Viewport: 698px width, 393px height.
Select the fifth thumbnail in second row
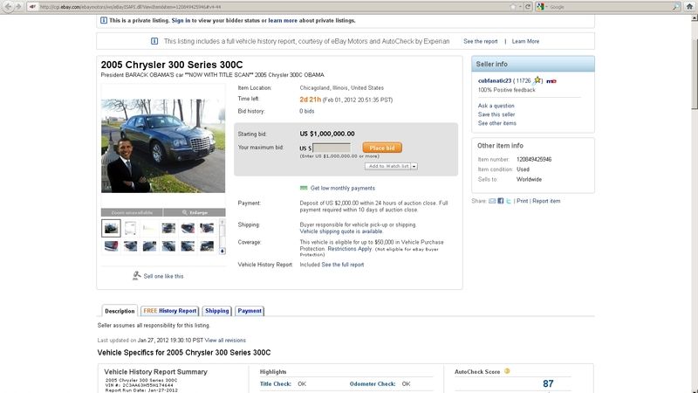[188, 246]
